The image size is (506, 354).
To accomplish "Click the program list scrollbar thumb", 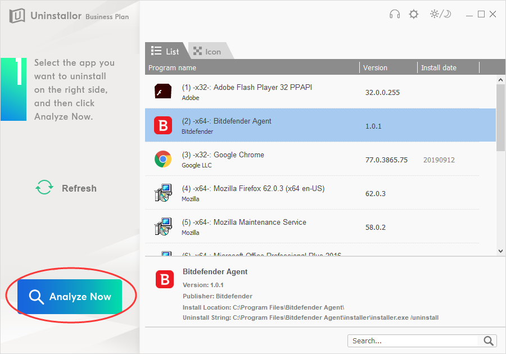I will (500, 117).
